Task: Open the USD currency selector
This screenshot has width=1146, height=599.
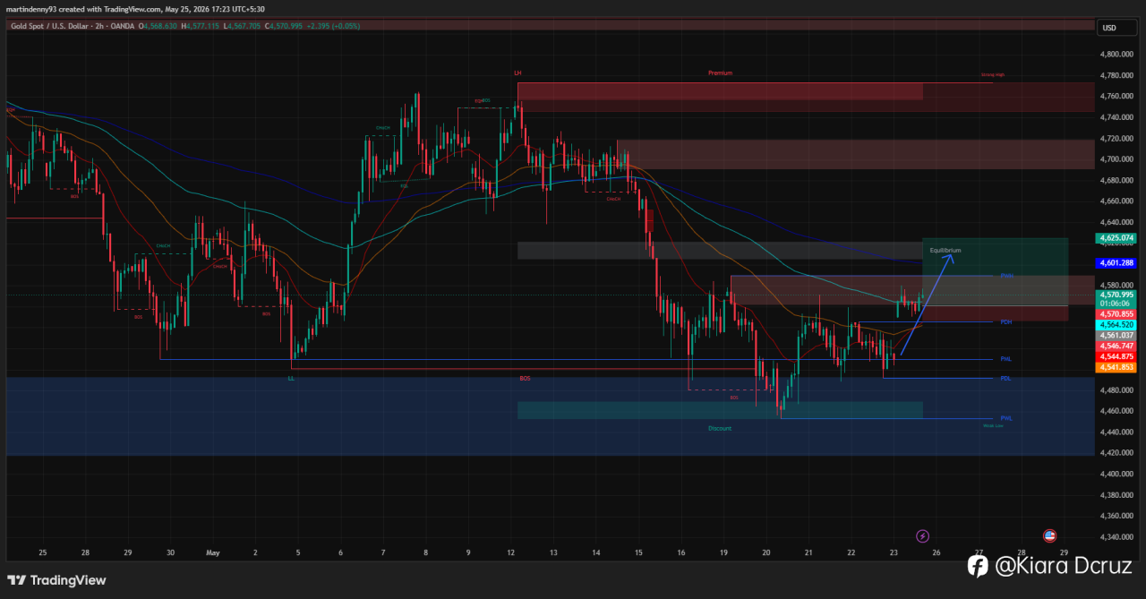Action: click(1109, 28)
